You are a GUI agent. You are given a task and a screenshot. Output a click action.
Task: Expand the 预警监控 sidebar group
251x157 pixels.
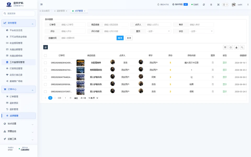(x=19, y=131)
